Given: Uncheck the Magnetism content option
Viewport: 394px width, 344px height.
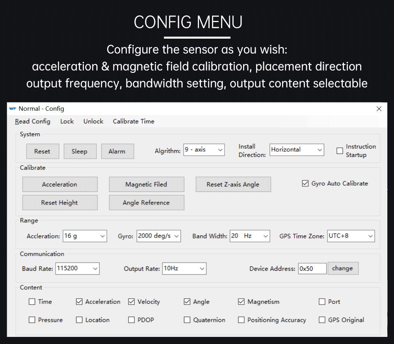Looking at the screenshot, I should [x=241, y=302].
